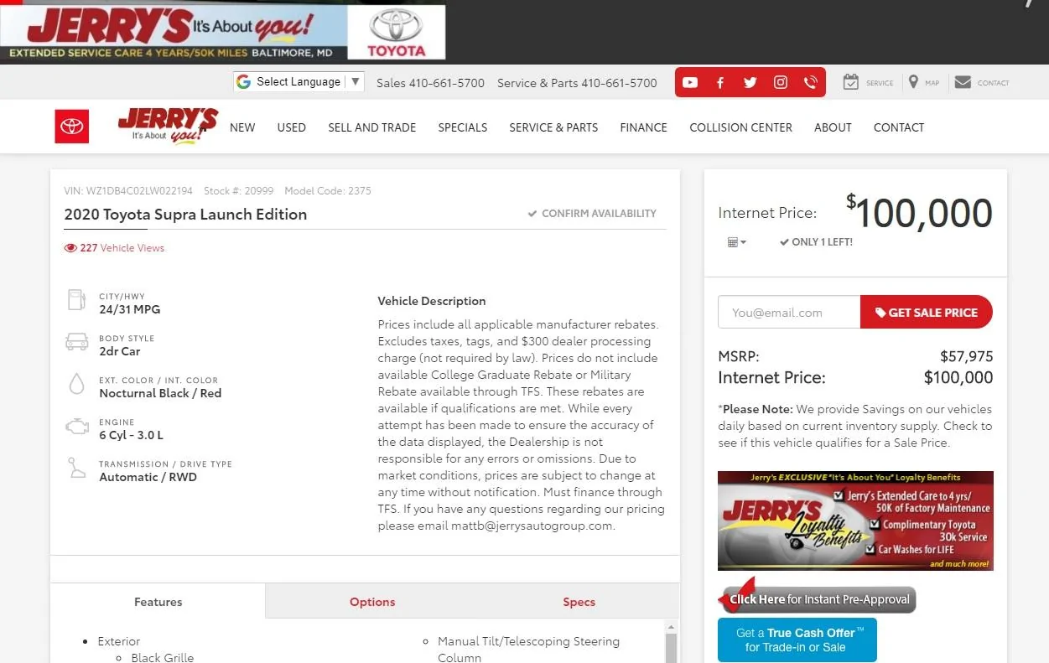Click CONFIRM AVAILABILITY link
This screenshot has width=1049, height=663.
click(x=592, y=214)
